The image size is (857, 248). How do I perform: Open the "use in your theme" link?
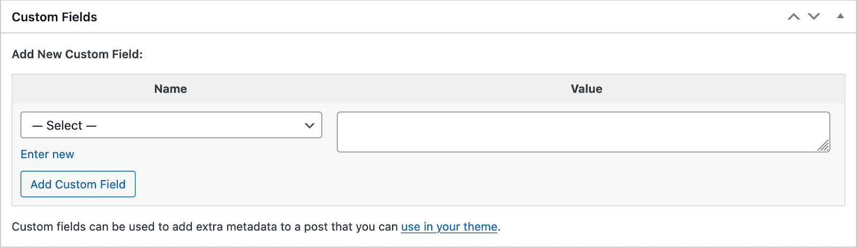(449, 227)
